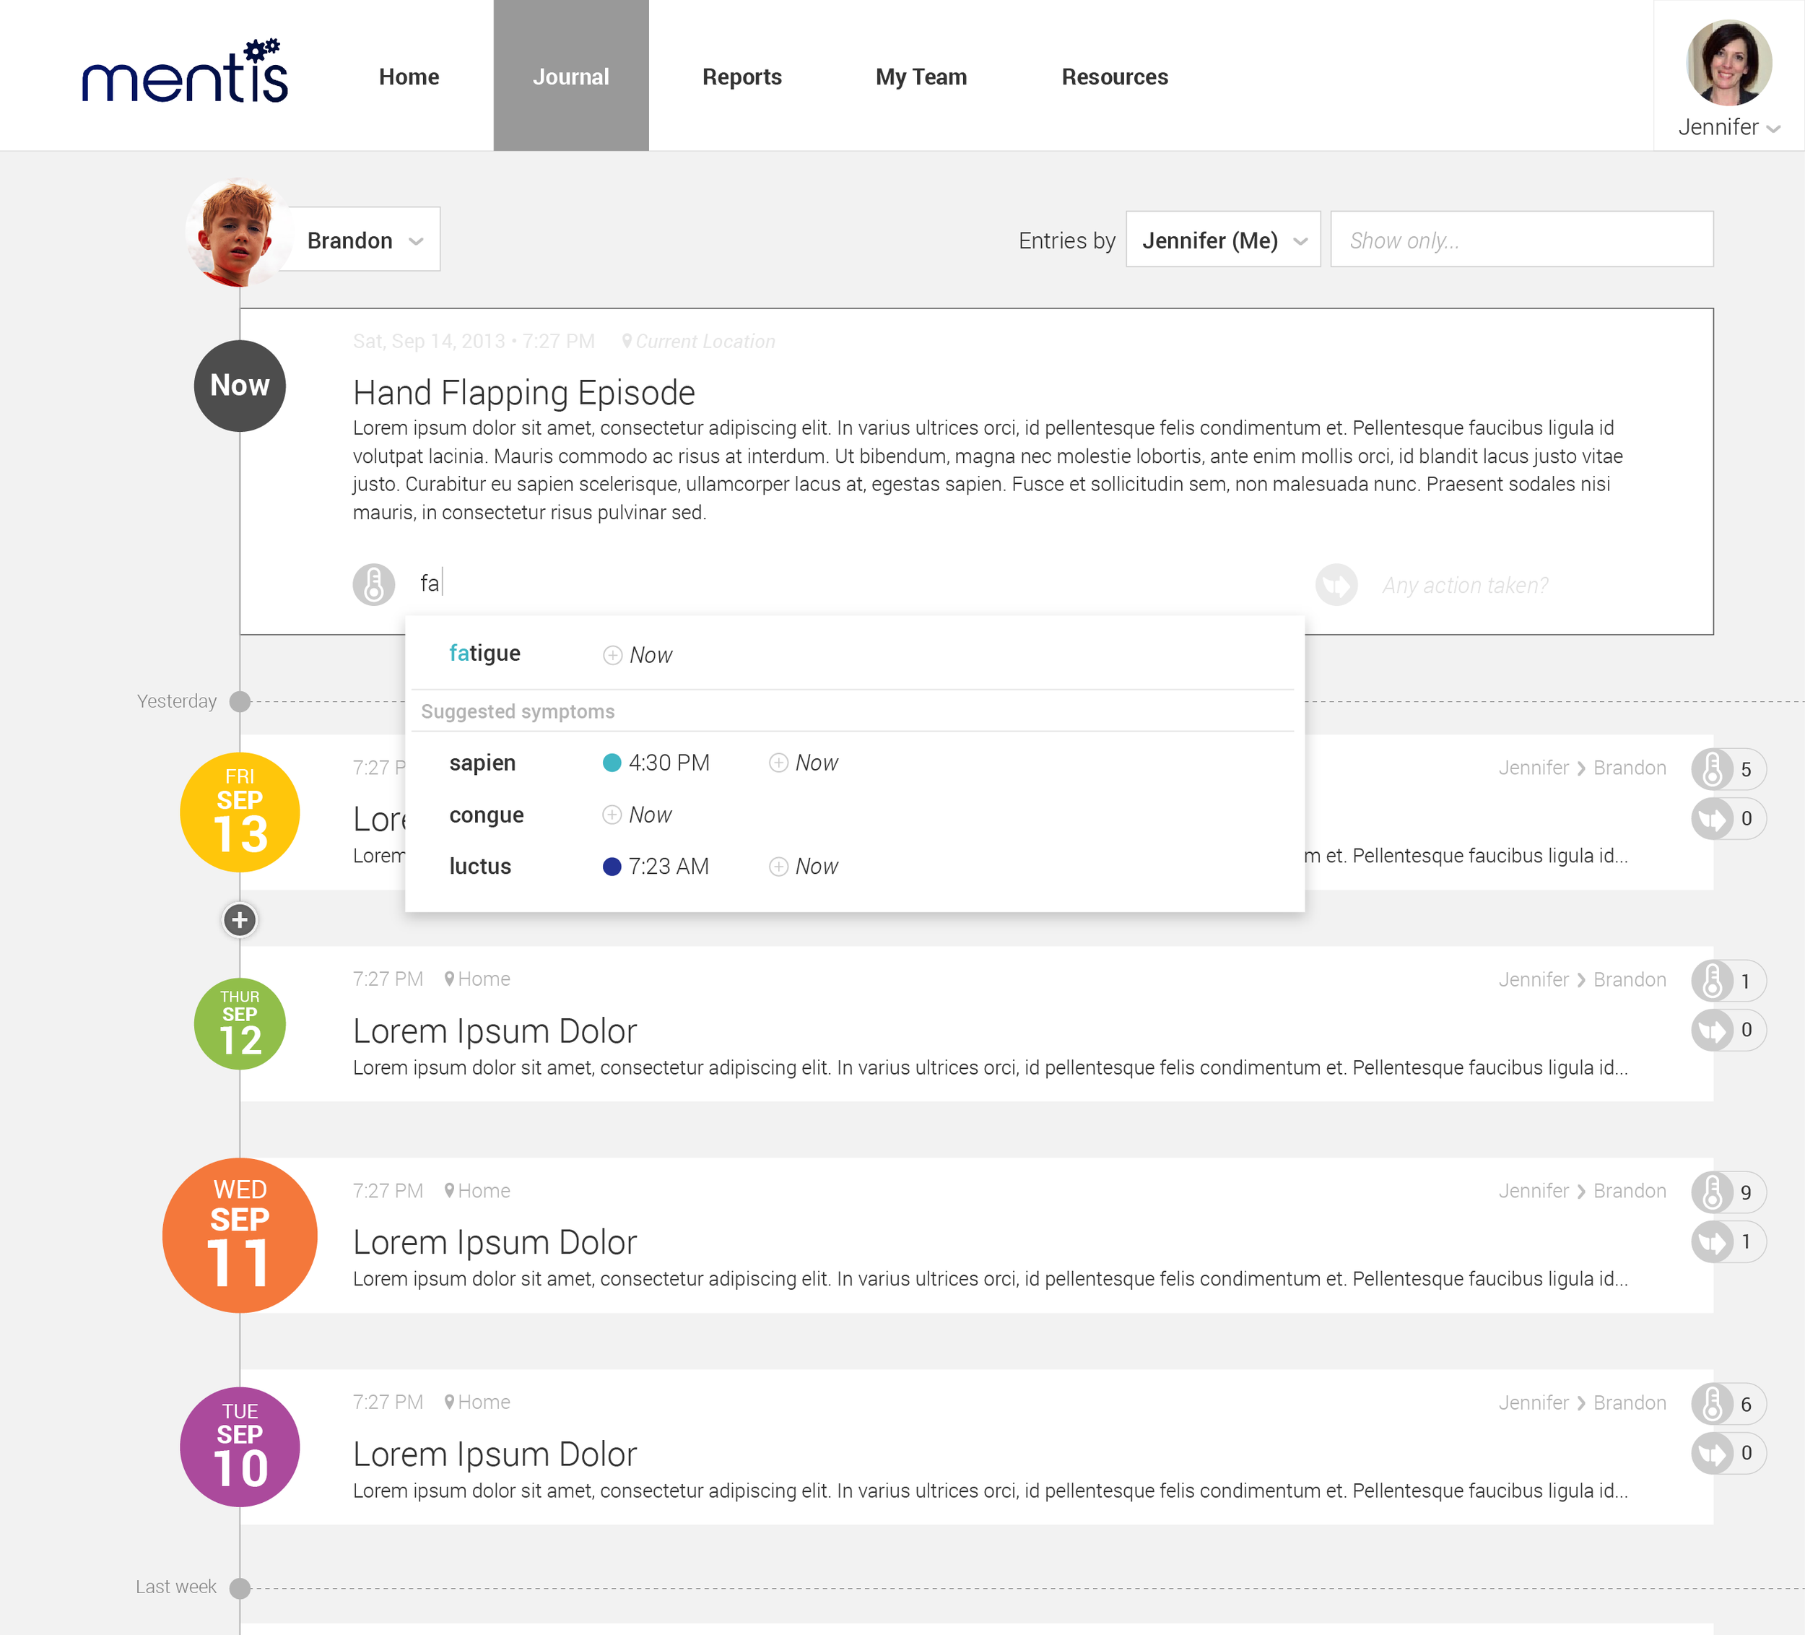Click the symptom thermometer icon in new entry

tap(373, 585)
